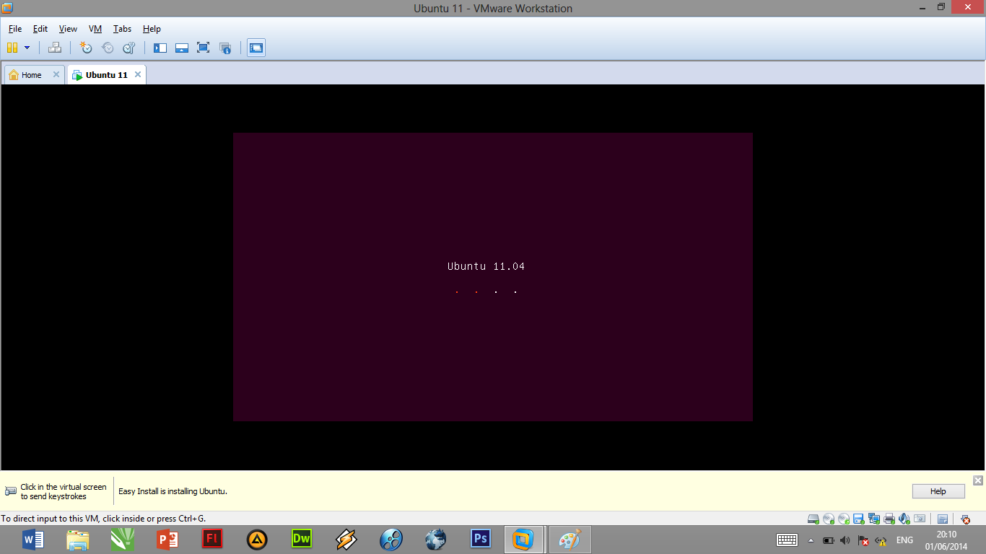Dismiss the Easy Install message bar
This screenshot has width=986, height=554.
(x=978, y=480)
